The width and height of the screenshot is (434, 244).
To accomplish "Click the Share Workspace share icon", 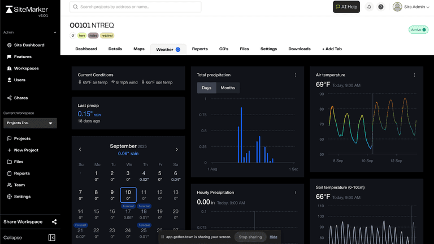I will tap(54, 222).
